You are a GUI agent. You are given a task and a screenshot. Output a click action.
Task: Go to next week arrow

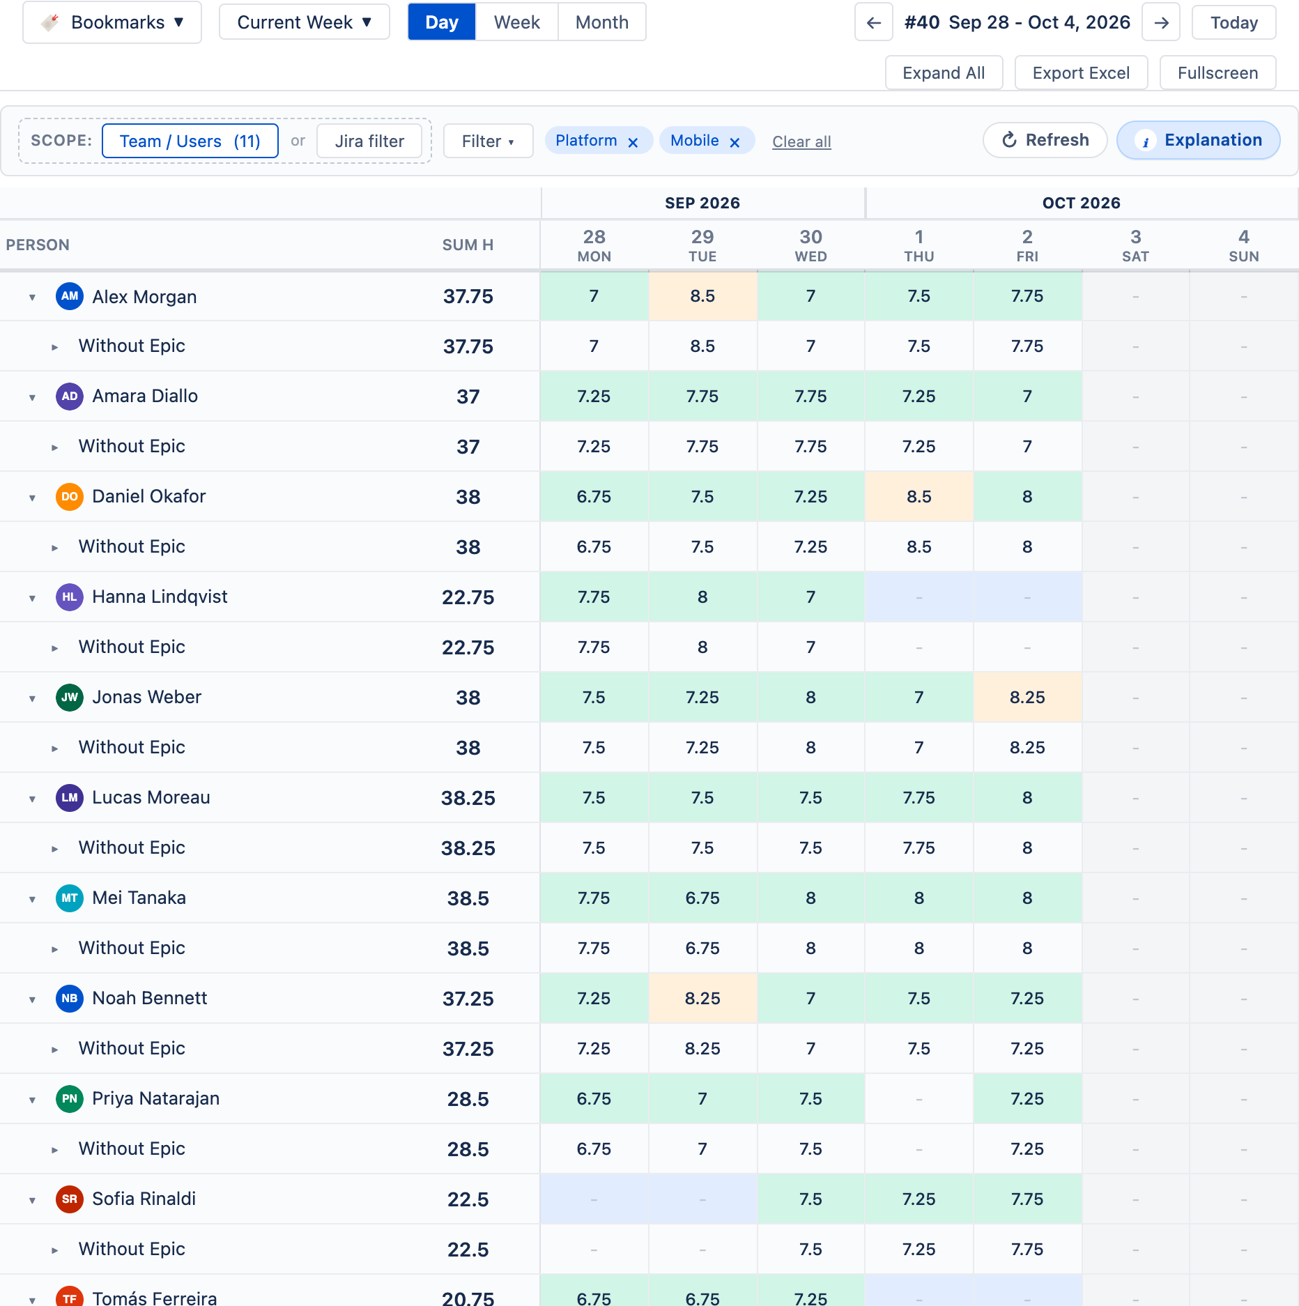point(1161,22)
